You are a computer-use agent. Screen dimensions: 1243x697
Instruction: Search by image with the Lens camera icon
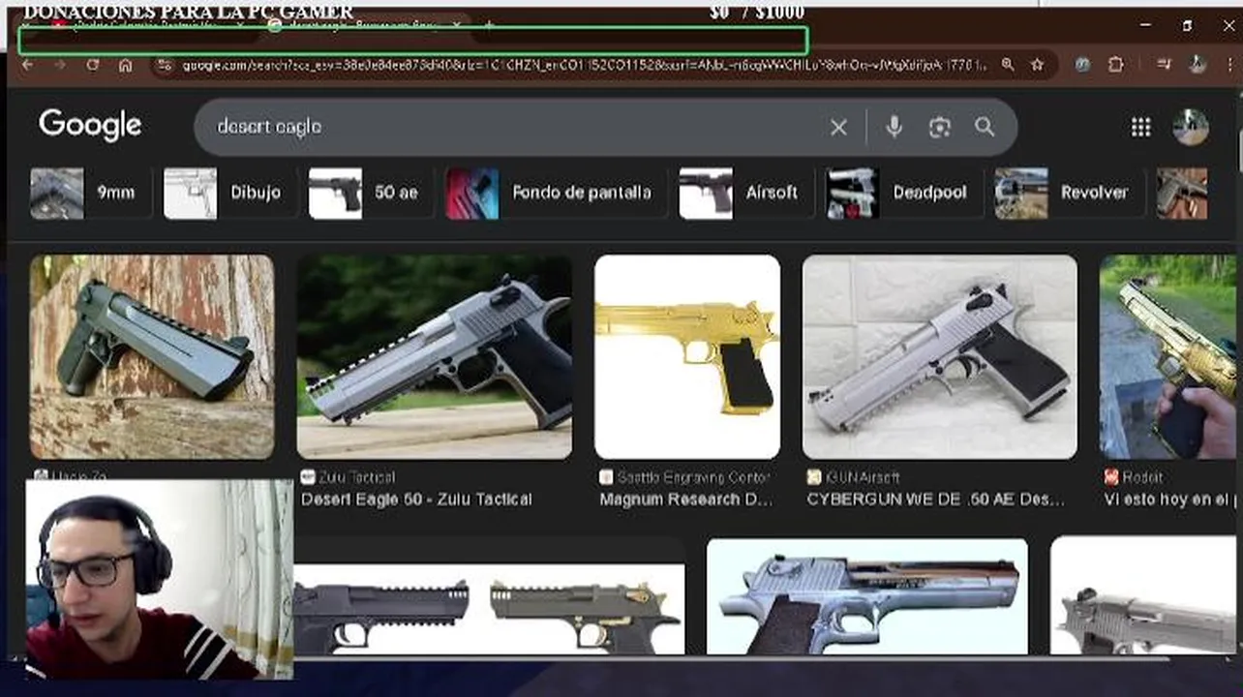[x=939, y=127]
